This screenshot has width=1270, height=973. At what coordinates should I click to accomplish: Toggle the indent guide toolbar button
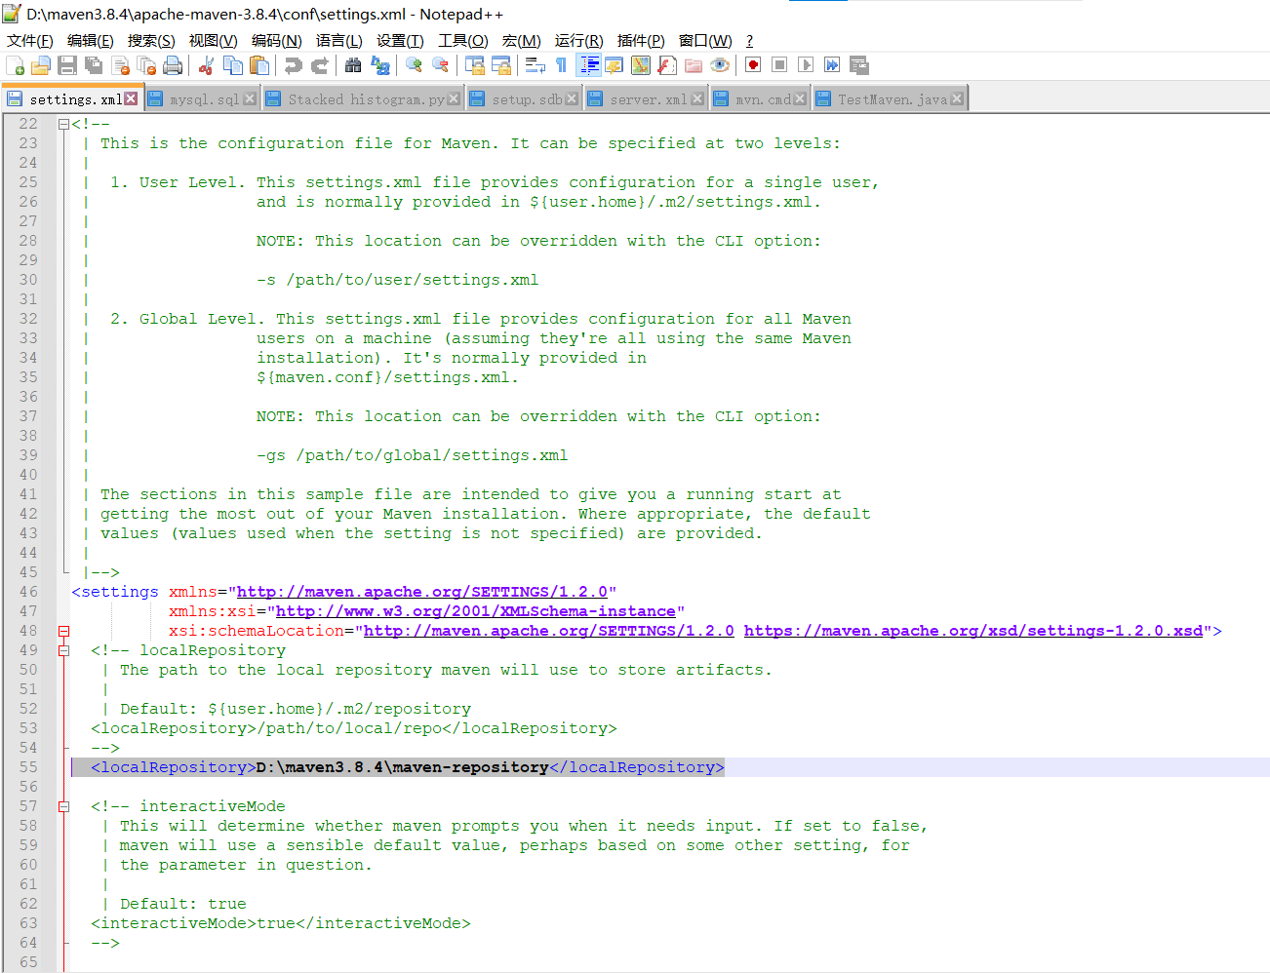pyautogui.click(x=589, y=65)
